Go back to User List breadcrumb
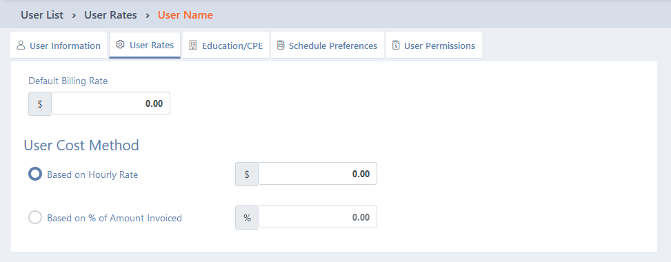Viewport: 671px width, 262px height. 42,15
